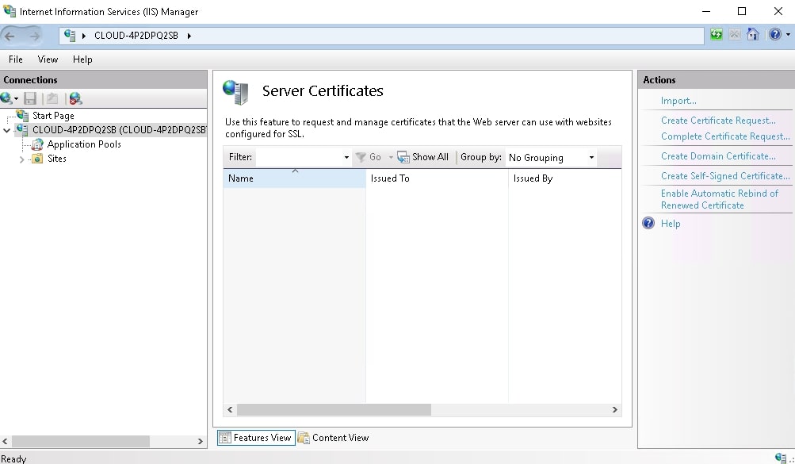Click the Sites folder icon
Image resolution: width=795 pixels, height=464 pixels.
click(37, 158)
